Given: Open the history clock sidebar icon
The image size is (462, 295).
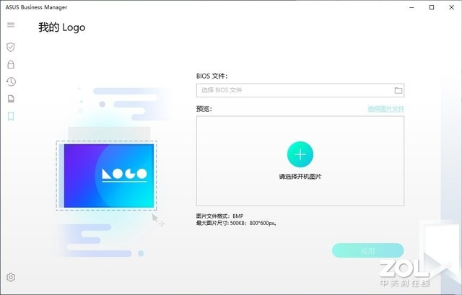Looking at the screenshot, I should click(11, 82).
